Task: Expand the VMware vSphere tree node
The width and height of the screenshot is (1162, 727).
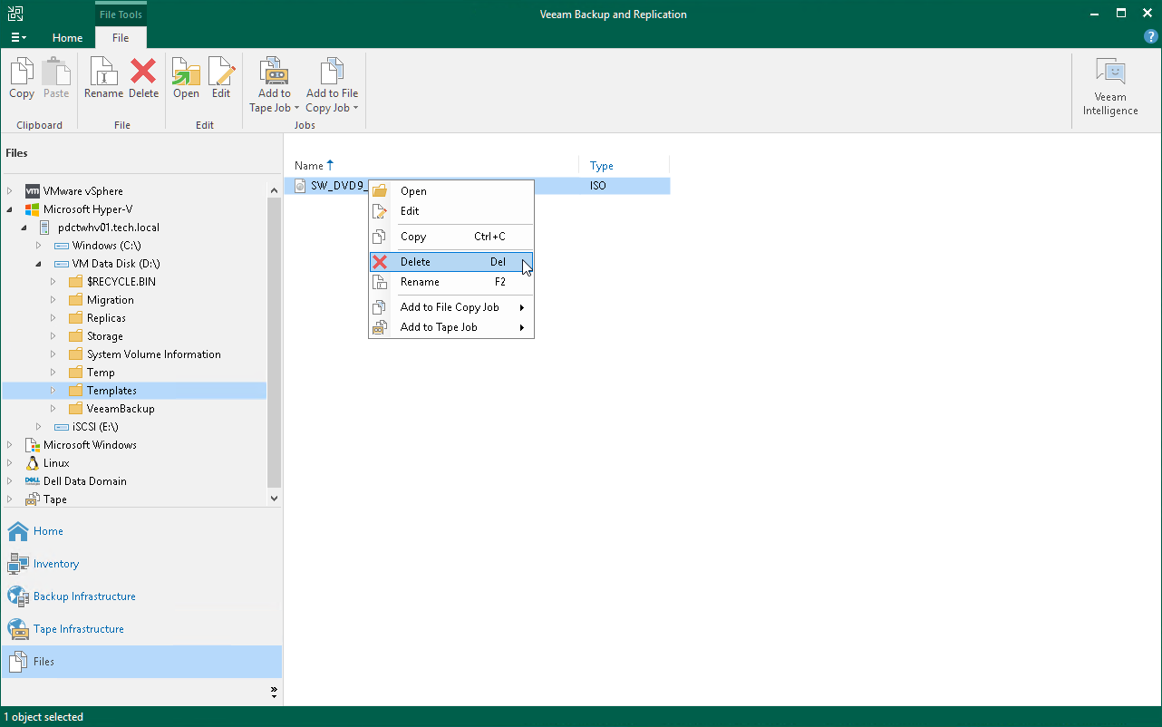Action: click(x=10, y=191)
